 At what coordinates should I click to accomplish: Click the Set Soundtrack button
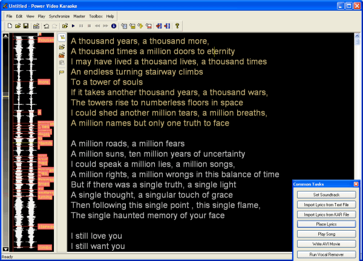point(327,195)
